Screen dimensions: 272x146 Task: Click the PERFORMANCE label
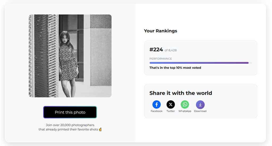coord(161,59)
